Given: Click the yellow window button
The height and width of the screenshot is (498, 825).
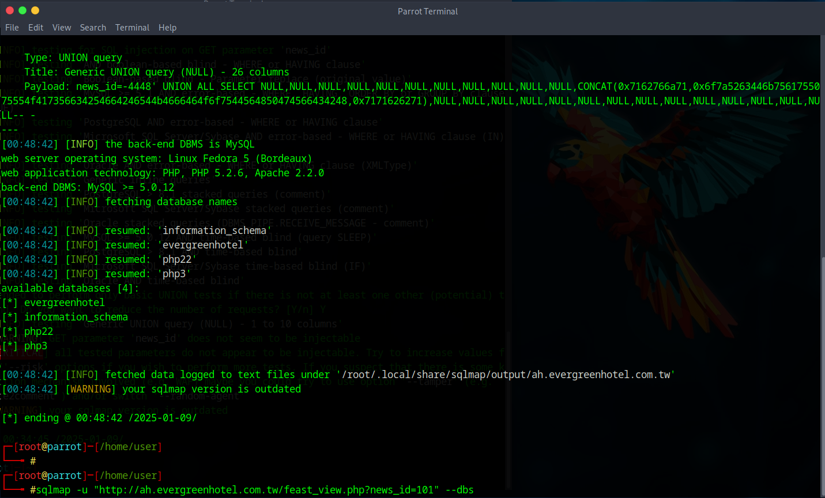Looking at the screenshot, I should coord(35,10).
